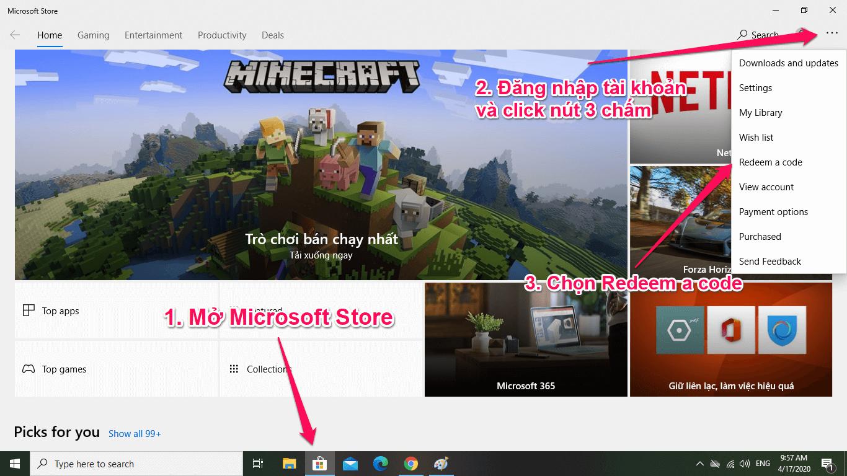This screenshot has width=847, height=476.
Task: Open the Gaming tab
Action: click(x=94, y=35)
